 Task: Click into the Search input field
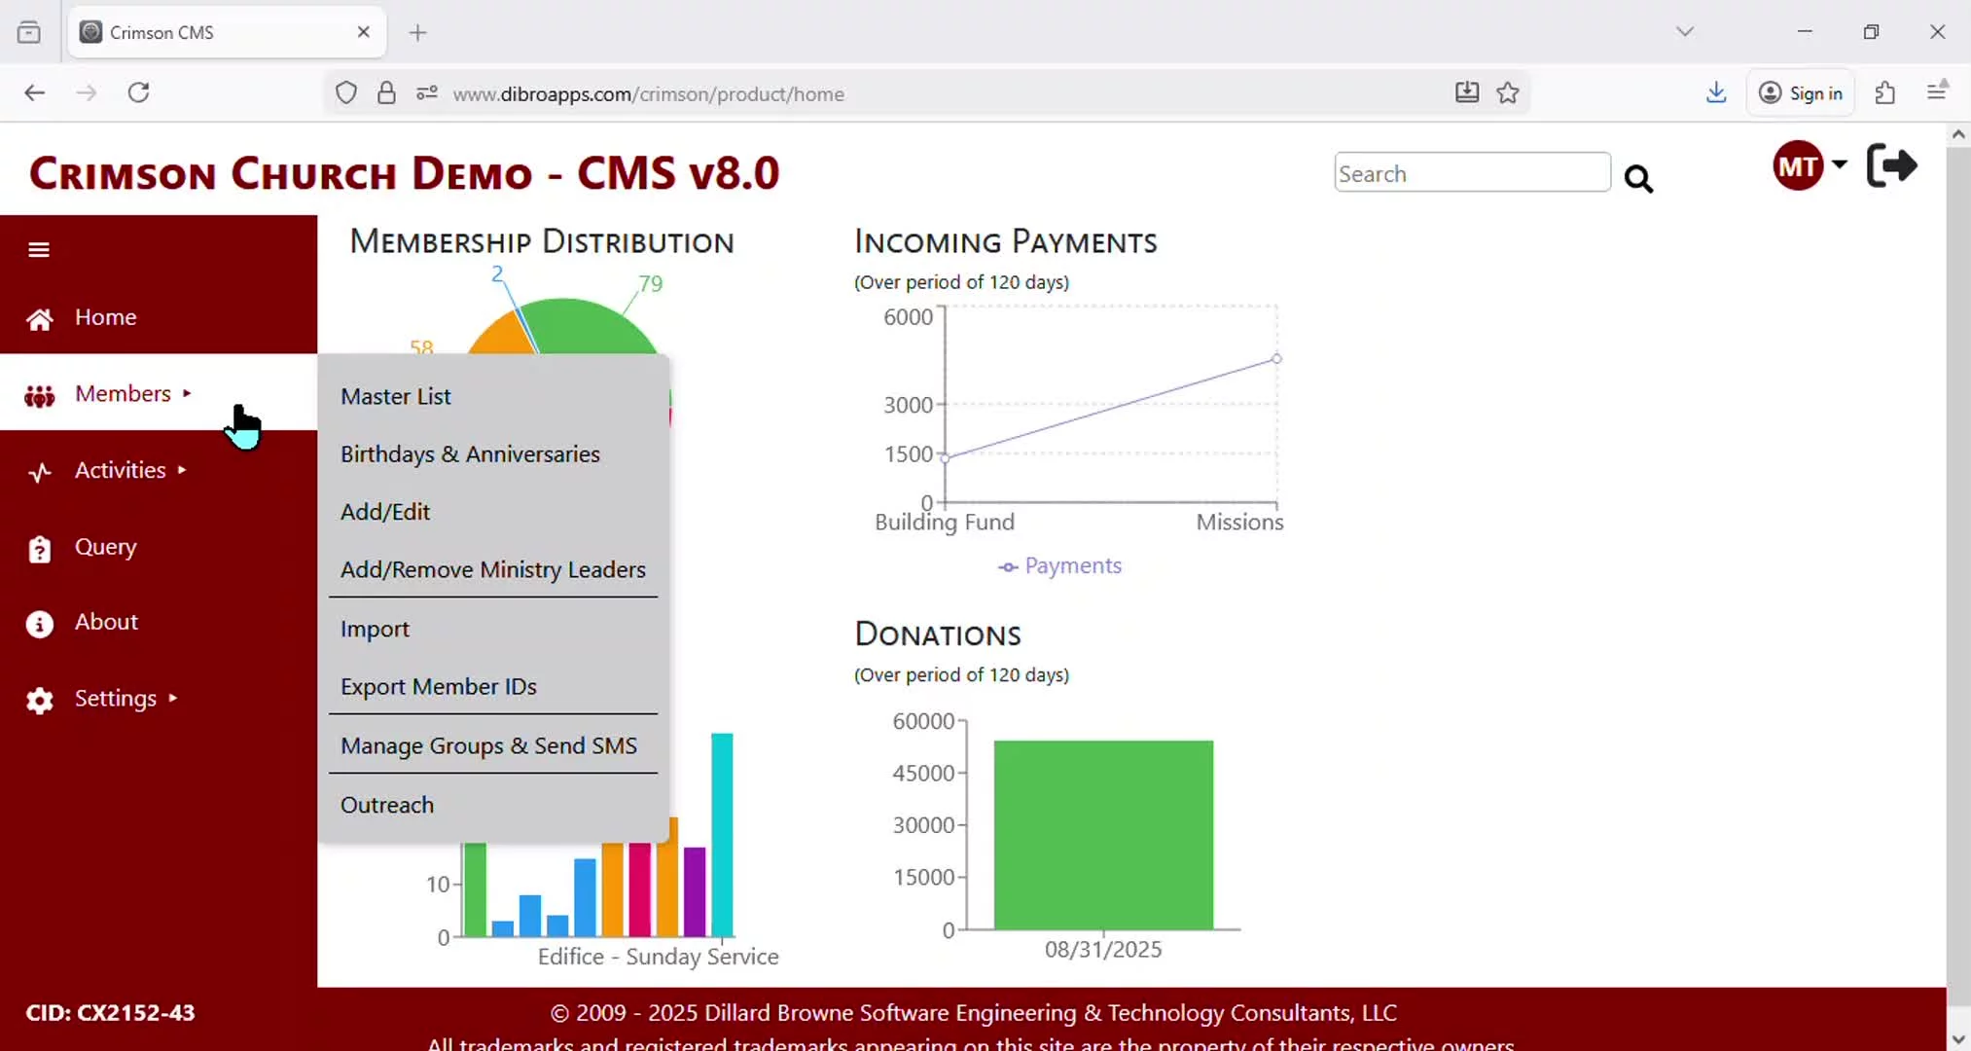click(x=1471, y=173)
